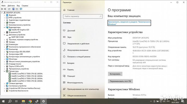Click Переименовать этот ПК button

(120, 81)
